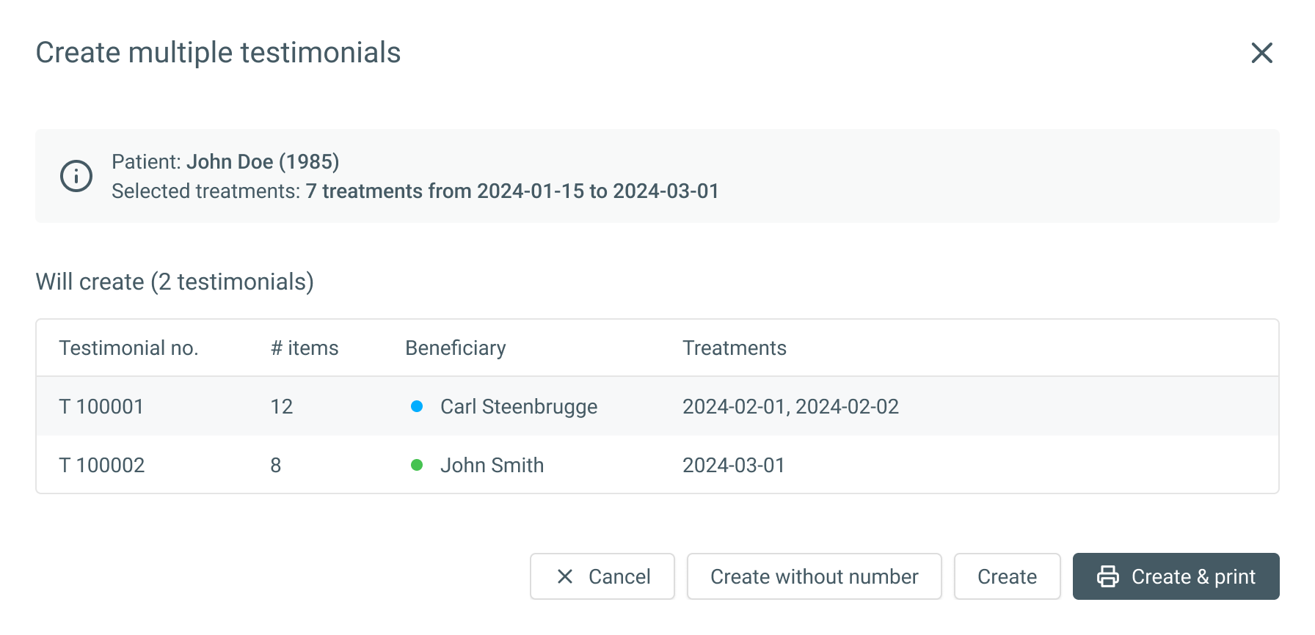Select the T 100002 testimonial row
The height and width of the screenshot is (635, 1315).
[102, 465]
